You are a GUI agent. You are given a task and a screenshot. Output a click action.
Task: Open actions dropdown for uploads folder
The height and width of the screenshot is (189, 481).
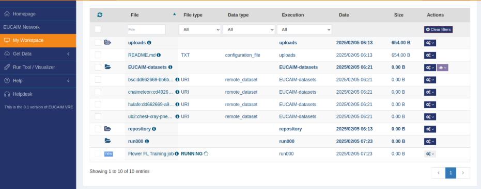click(x=430, y=43)
